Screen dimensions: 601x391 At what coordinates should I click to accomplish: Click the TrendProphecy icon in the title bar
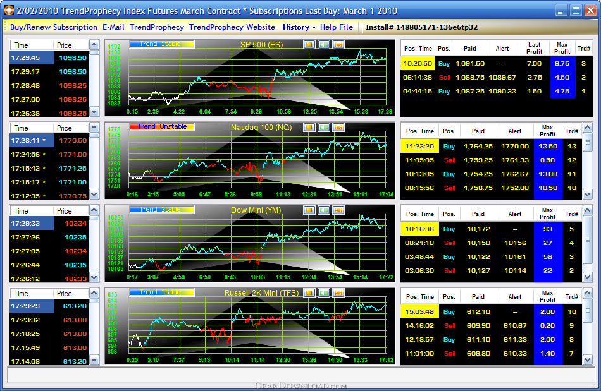pos(8,11)
